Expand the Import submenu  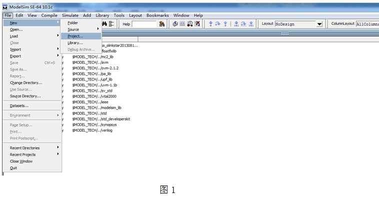(32, 49)
